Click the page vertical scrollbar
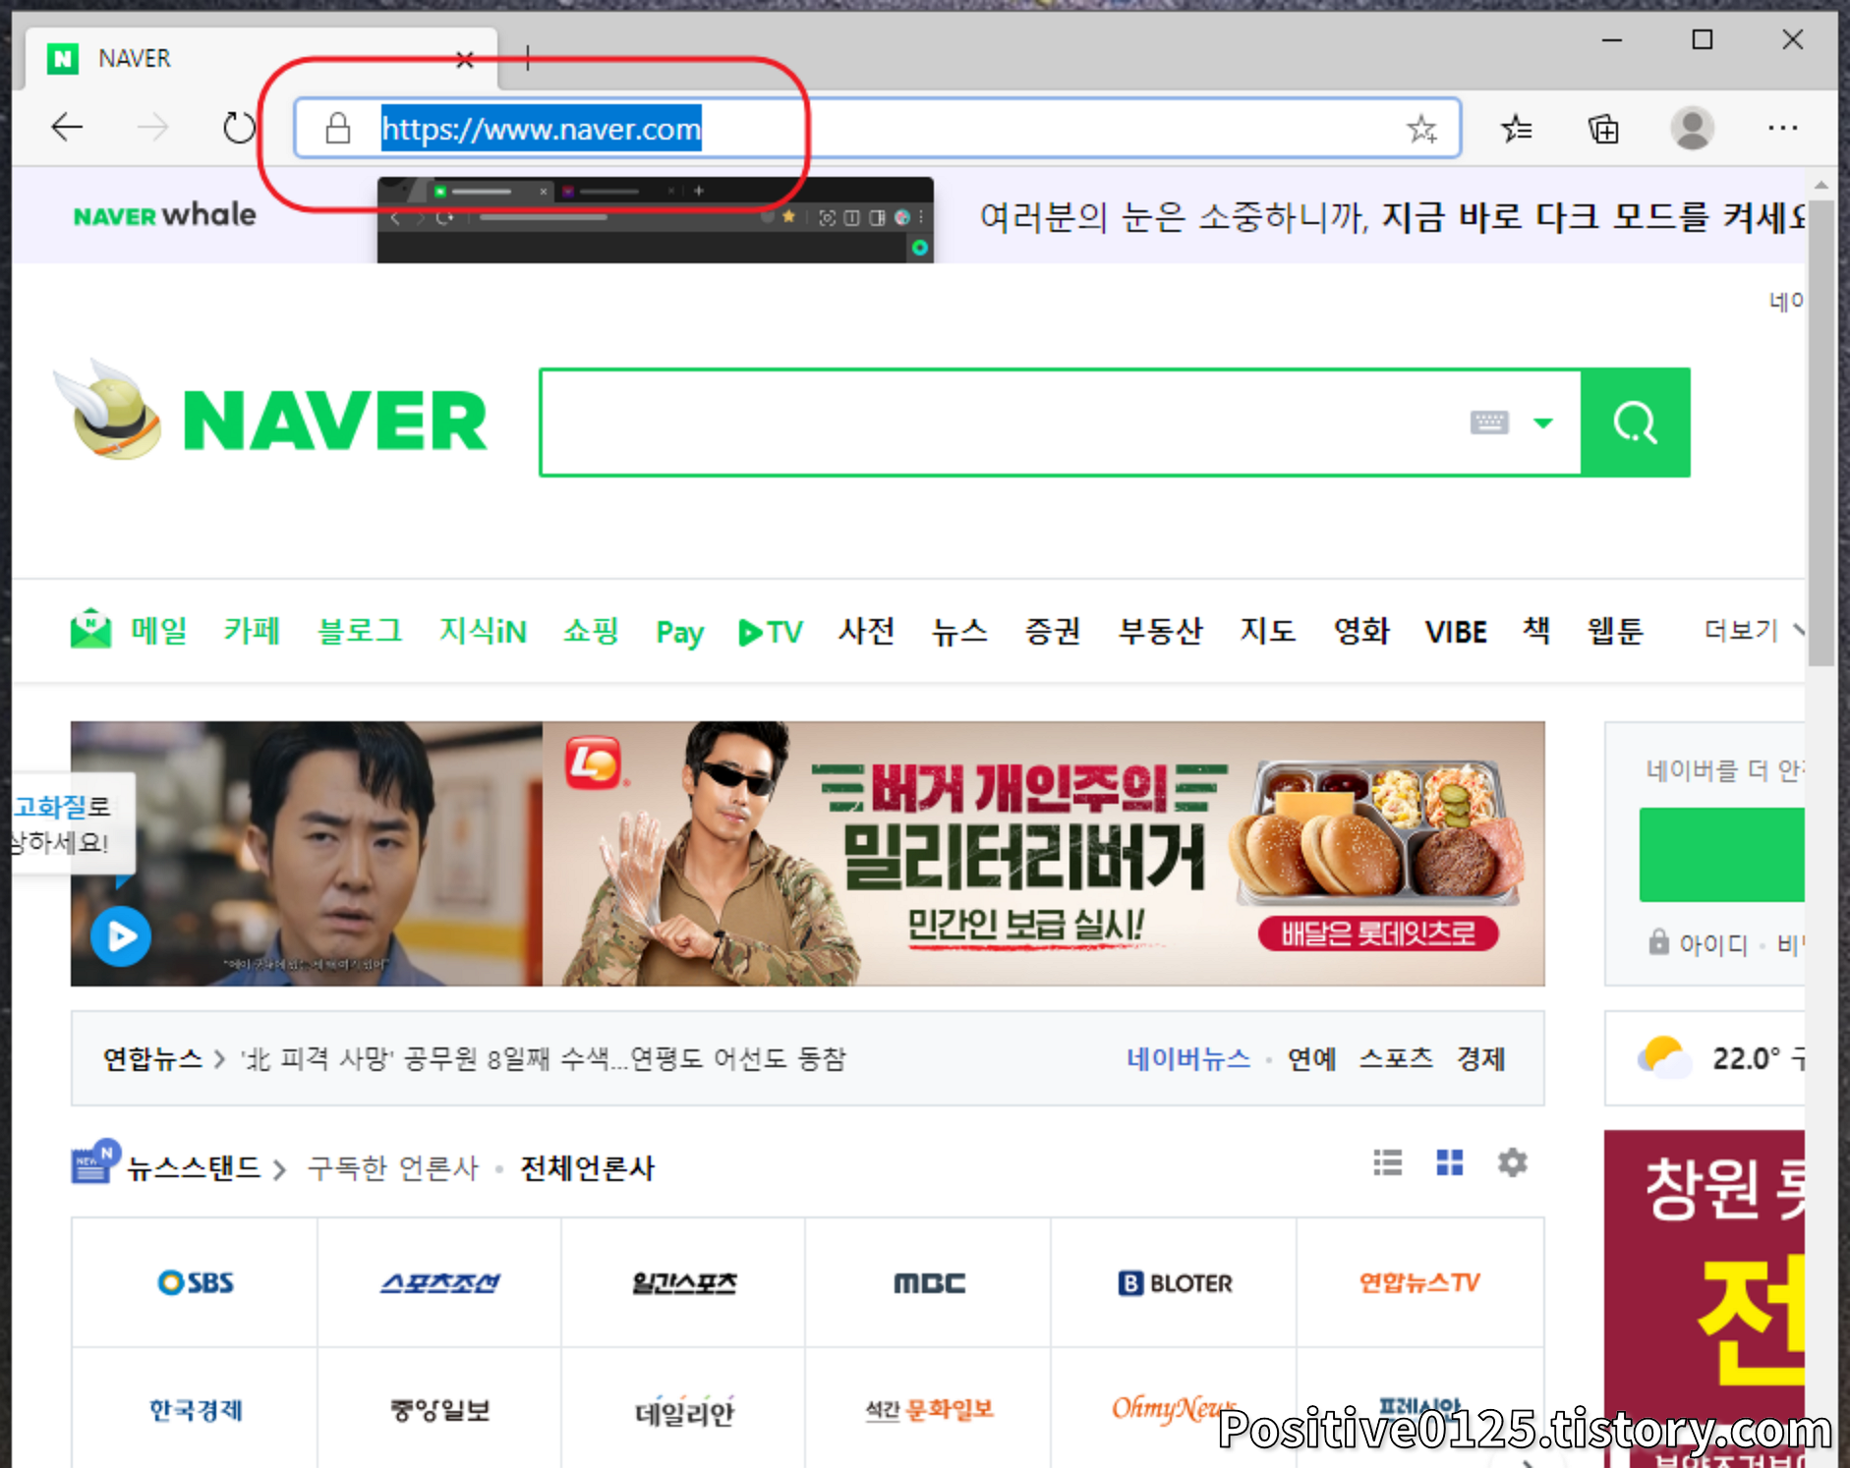 (1821, 432)
